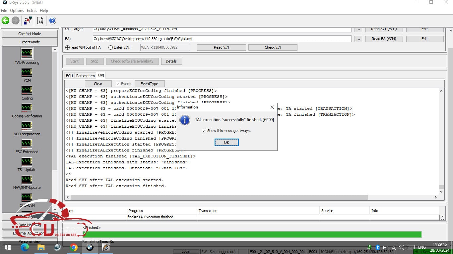Viewport: 453px width, 254px height.
Task: Click the ENG language indicator
Action: point(422,247)
